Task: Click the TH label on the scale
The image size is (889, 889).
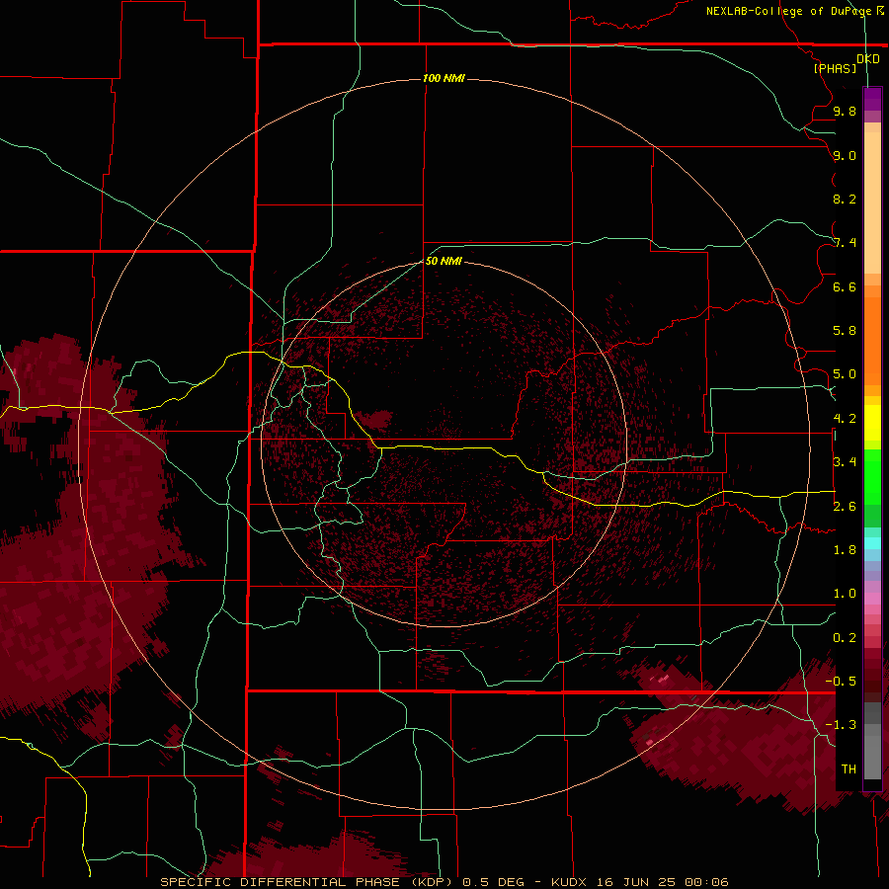Action: click(x=849, y=769)
